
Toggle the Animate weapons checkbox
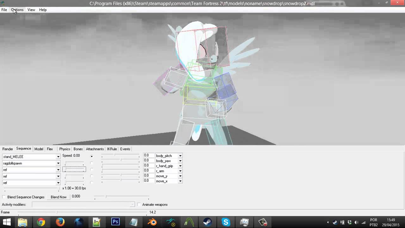click(x=139, y=205)
